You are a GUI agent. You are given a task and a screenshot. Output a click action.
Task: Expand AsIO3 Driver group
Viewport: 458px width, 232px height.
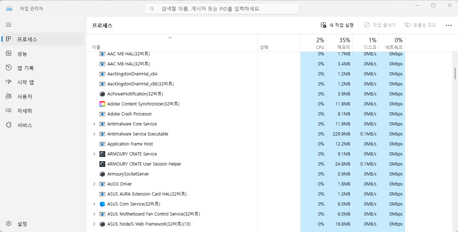tap(94, 184)
